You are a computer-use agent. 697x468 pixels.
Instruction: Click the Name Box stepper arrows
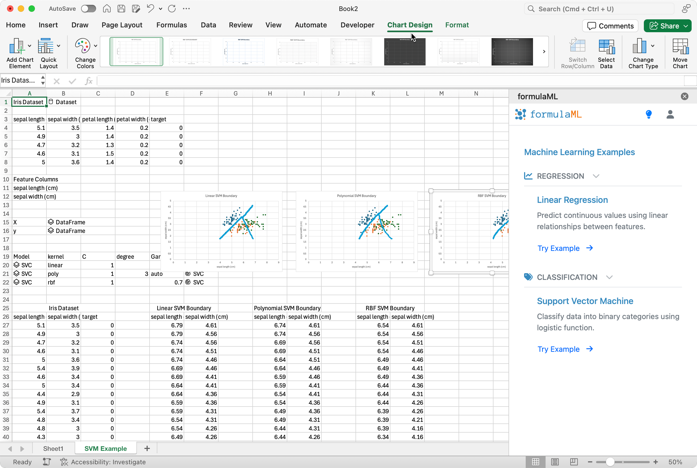(x=43, y=80)
